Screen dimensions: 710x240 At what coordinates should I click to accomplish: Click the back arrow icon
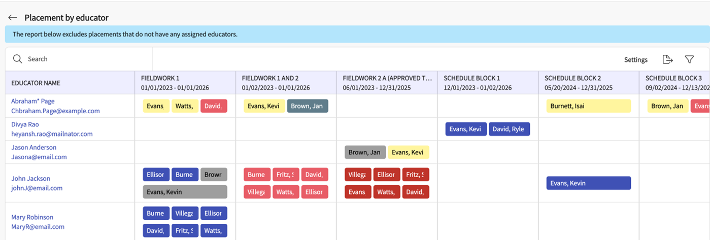coord(13,18)
